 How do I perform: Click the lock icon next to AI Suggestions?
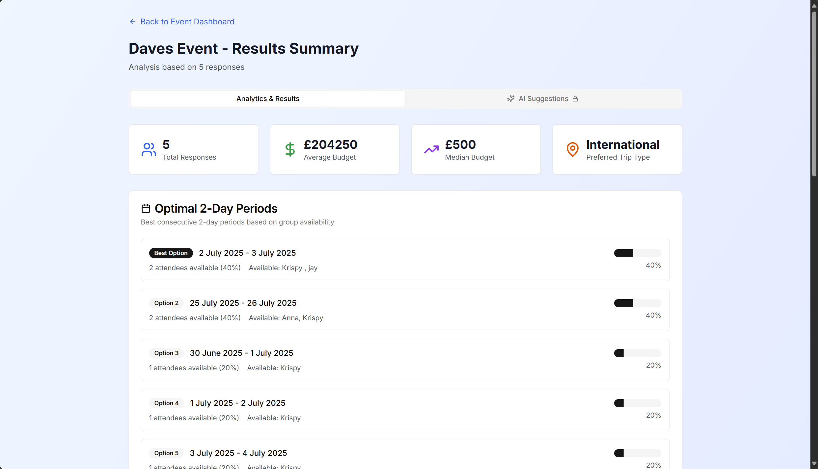pyautogui.click(x=575, y=99)
